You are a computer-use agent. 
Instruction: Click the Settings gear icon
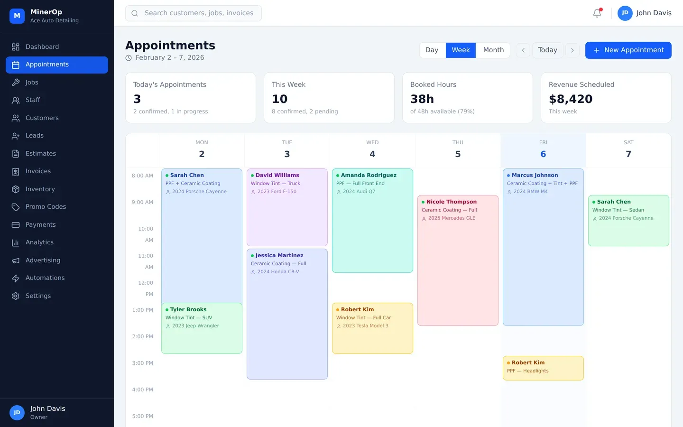pyautogui.click(x=16, y=296)
